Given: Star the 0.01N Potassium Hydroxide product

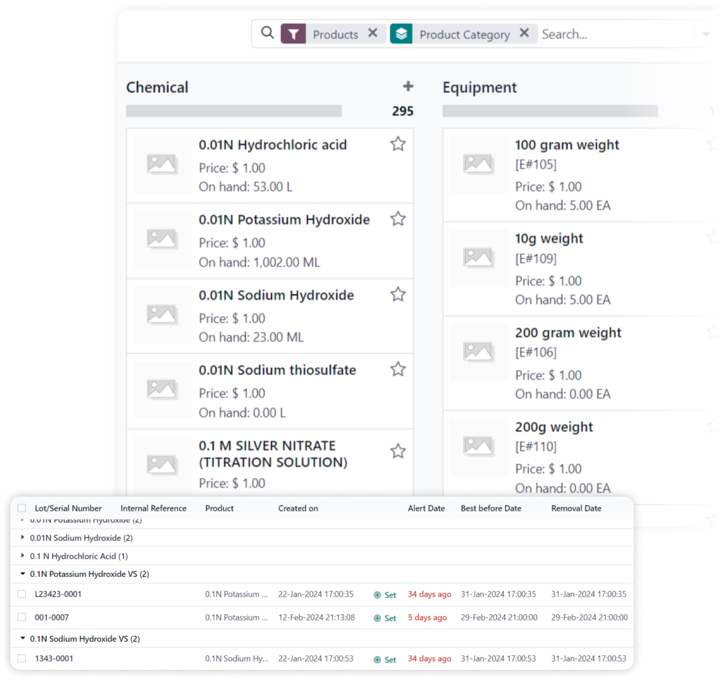Looking at the screenshot, I should [398, 219].
